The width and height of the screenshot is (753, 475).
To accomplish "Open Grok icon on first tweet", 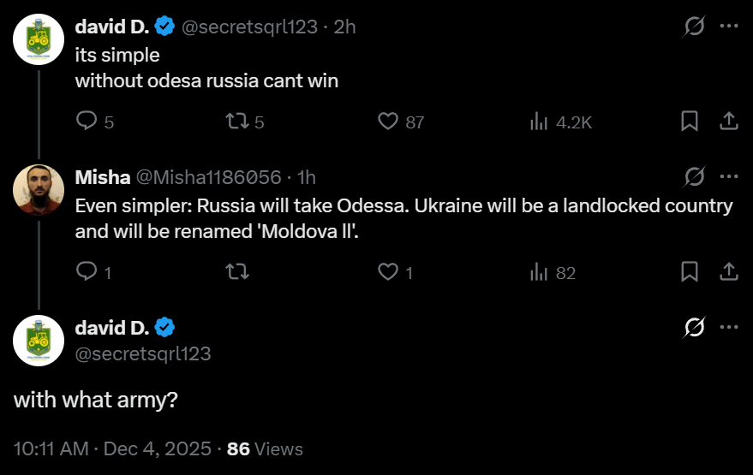I will tap(695, 26).
